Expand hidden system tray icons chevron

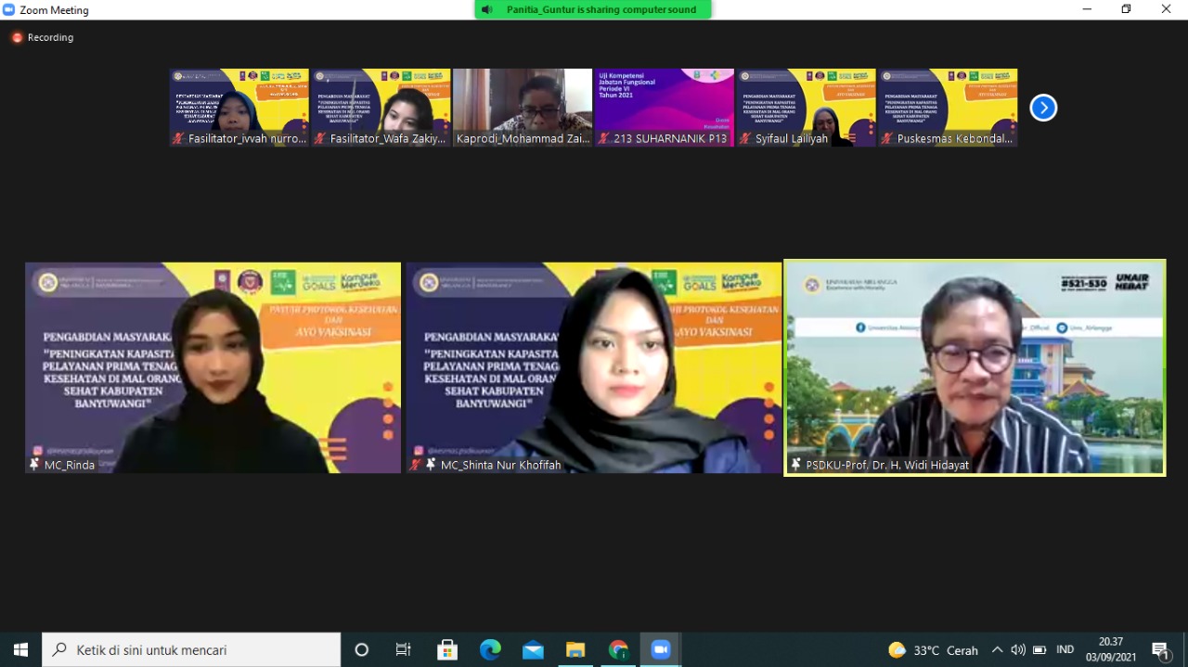997,649
